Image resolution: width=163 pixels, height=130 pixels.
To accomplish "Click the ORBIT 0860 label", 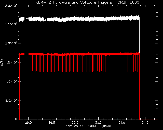I will [128, 2].
